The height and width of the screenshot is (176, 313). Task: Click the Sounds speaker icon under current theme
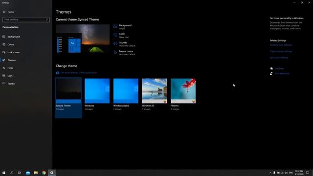point(115,44)
